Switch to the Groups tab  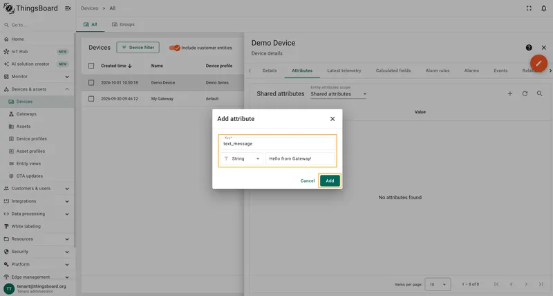[x=123, y=24]
